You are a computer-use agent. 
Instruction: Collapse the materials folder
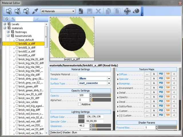pyautogui.click(x=5, y=28)
